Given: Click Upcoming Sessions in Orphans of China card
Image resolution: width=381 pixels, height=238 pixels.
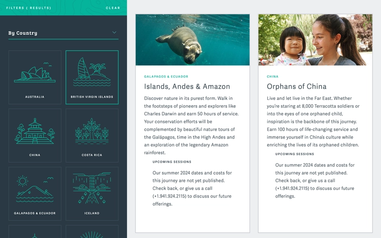Looking at the screenshot, I should [295, 154].
